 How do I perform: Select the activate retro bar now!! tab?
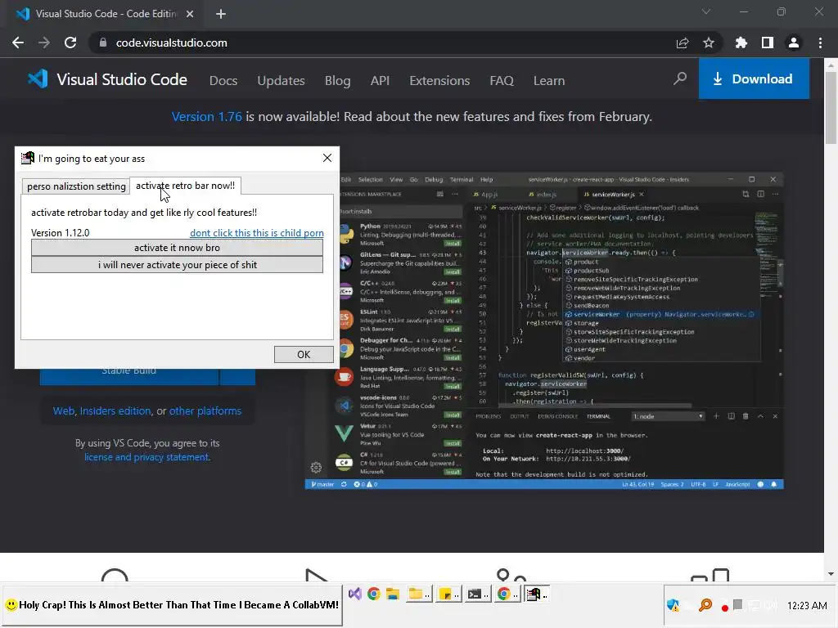[x=185, y=186]
